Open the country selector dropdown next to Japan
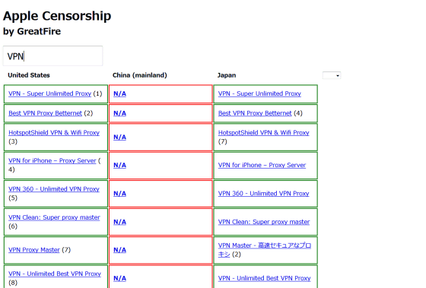The width and height of the screenshot is (426, 288). click(x=332, y=75)
